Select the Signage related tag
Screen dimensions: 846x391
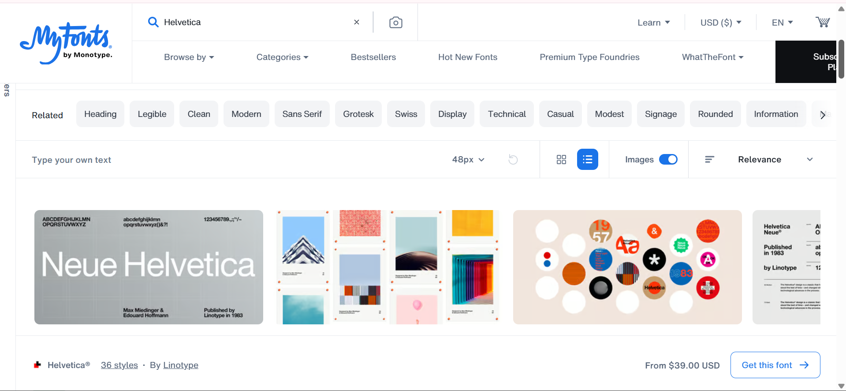click(661, 114)
